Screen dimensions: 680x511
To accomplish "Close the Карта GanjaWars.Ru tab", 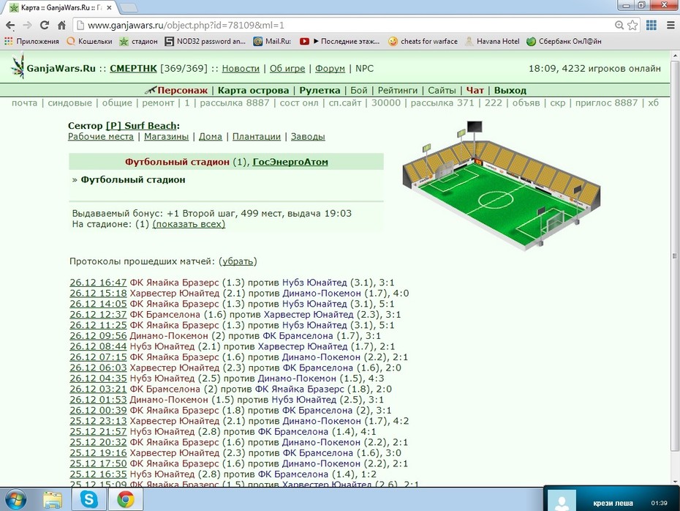I will tap(109, 8).
